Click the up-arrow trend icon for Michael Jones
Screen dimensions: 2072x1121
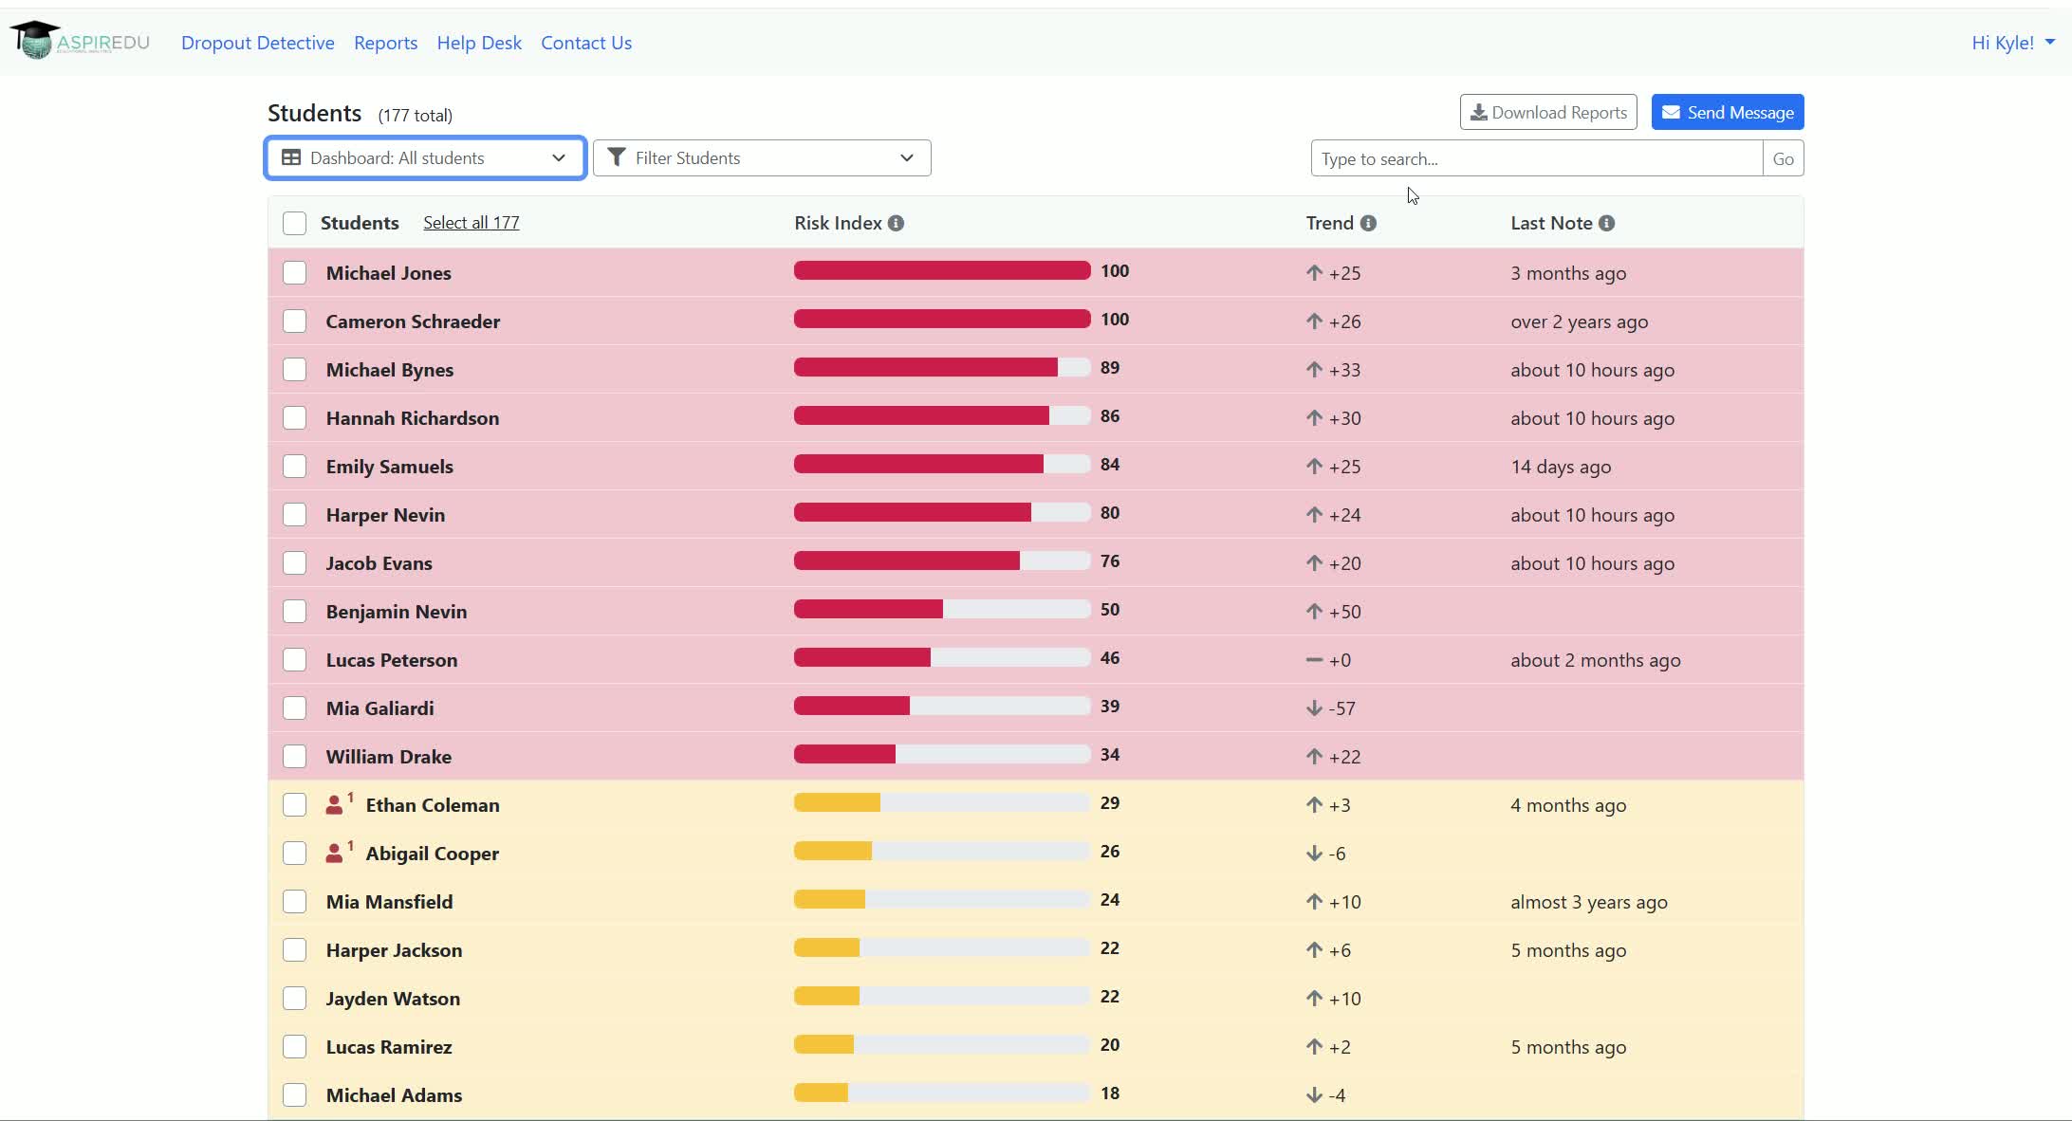coord(1314,273)
